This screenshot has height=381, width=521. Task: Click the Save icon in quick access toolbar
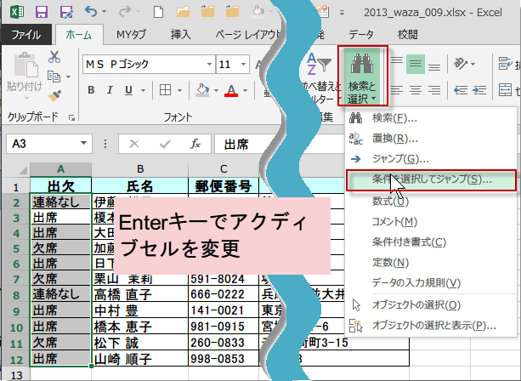click(x=42, y=12)
